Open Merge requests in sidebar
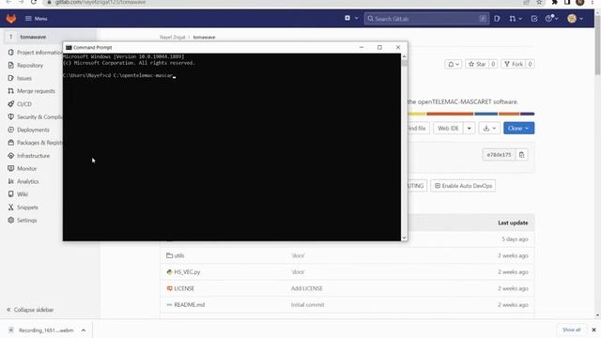 [36, 91]
